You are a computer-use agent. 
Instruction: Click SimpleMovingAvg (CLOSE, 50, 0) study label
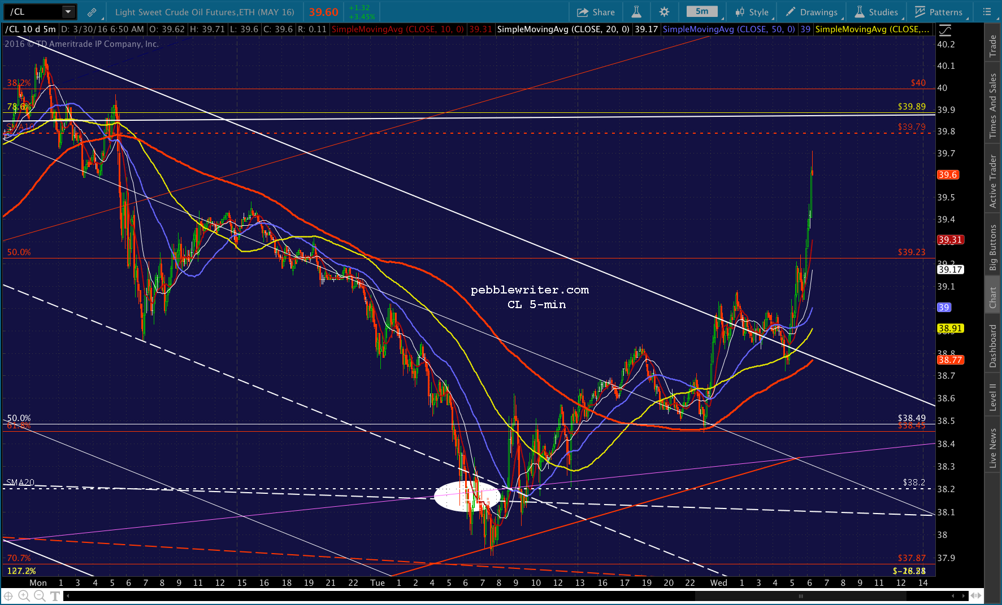pos(728,29)
